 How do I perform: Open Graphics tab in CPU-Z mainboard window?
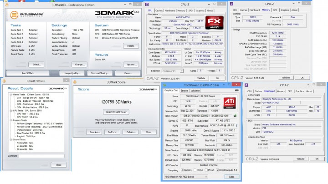(299, 91)
